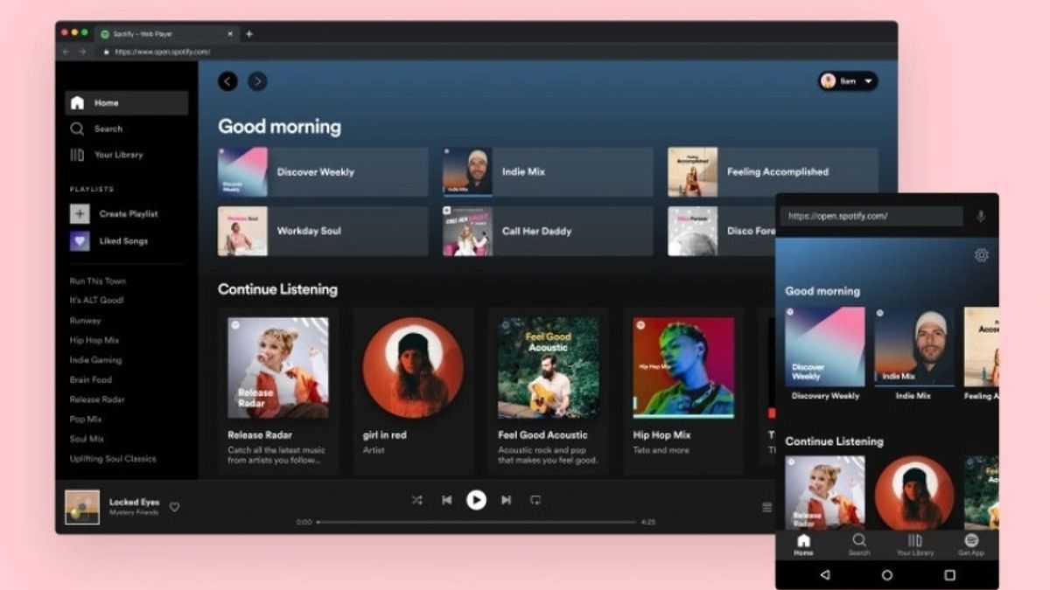Open a new browser tab
1050x590 pixels.
(x=249, y=34)
